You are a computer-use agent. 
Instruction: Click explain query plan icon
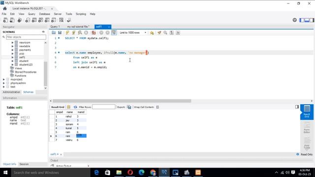[x=80, y=32]
